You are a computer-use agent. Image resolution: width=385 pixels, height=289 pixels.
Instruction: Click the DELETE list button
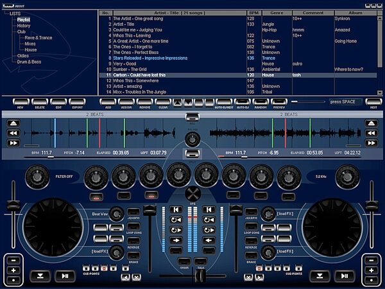[x=40, y=101]
